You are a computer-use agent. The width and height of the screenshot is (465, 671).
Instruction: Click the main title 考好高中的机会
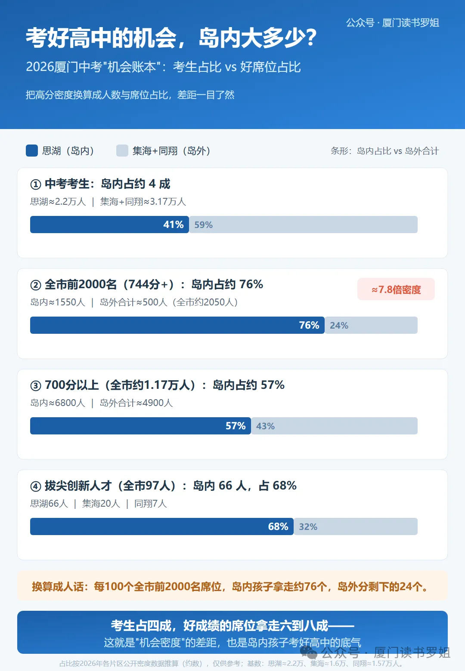[101, 38]
